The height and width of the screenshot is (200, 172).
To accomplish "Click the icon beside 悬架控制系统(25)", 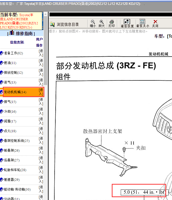I will pyautogui.click(x=2, y=141).
